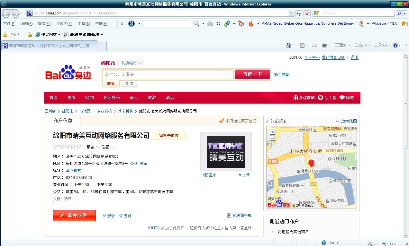The height and width of the screenshot is (246, 409).
Task: Click the Home icon in command bar
Action: [x=289, y=45]
